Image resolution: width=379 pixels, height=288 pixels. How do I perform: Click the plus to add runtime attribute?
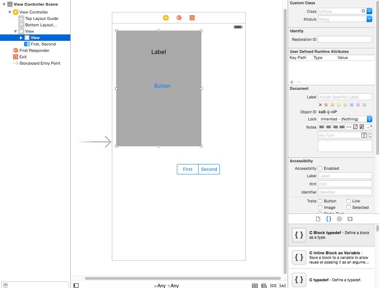(292, 82)
